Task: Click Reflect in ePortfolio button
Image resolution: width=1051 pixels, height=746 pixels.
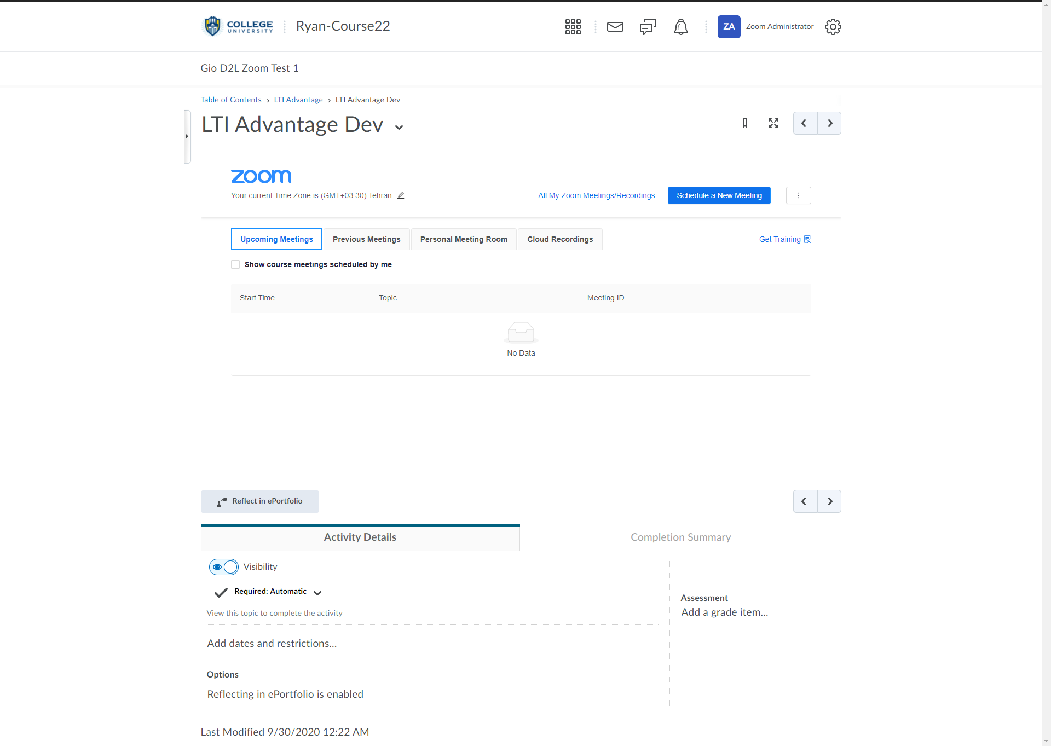Action: [x=260, y=501]
